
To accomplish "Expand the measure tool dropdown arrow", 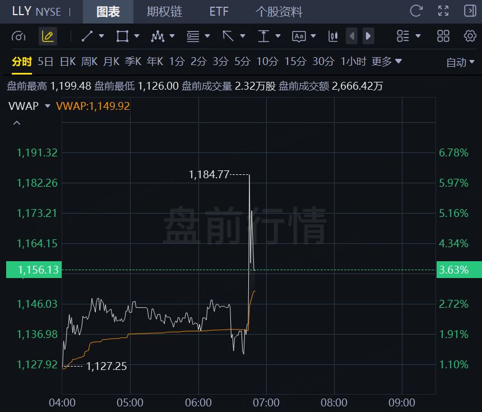I will click(x=278, y=36).
